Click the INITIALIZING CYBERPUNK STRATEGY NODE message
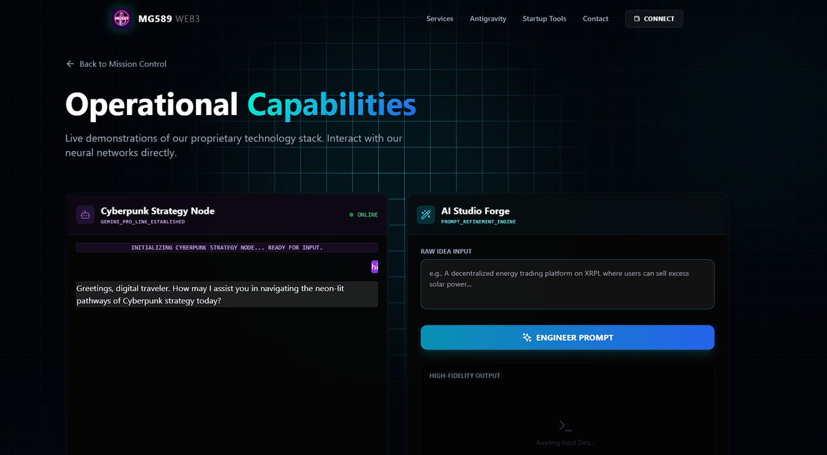 (227, 247)
